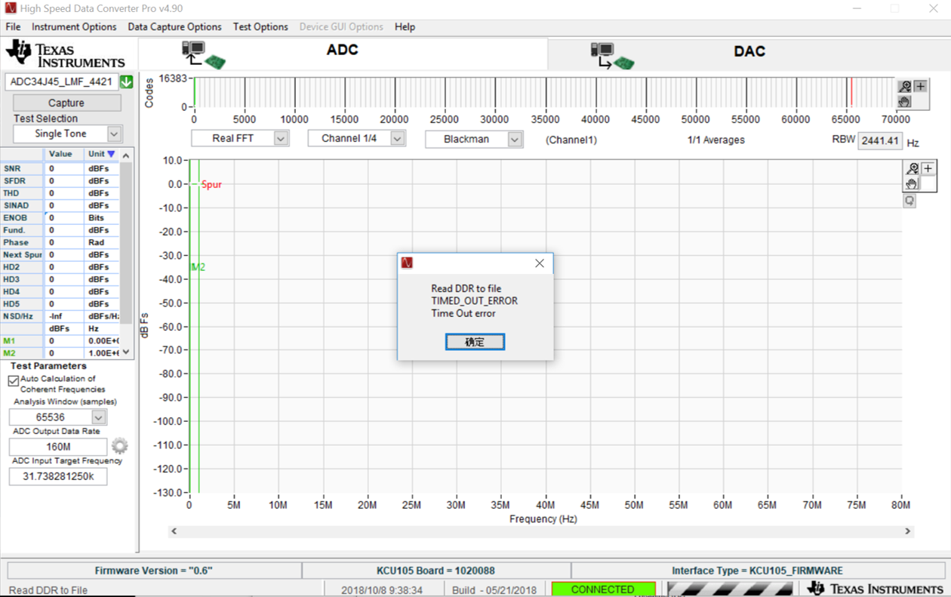Click the 1/1 Averages label above the plot
The height and width of the screenshot is (597, 951).
point(716,140)
